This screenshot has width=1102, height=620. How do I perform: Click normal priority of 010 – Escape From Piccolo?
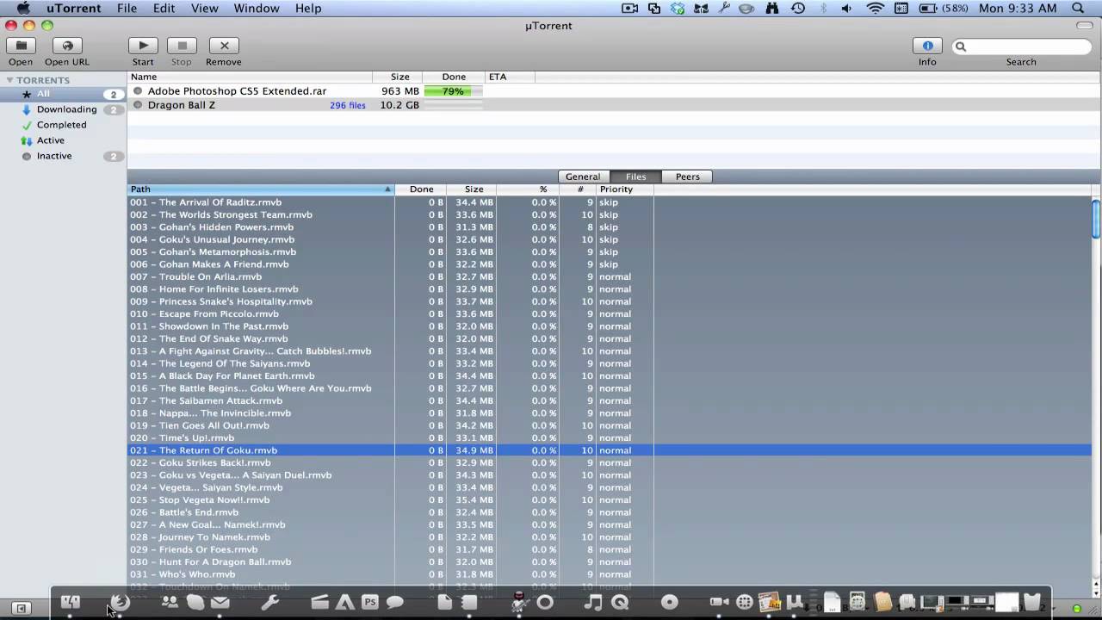tap(615, 313)
